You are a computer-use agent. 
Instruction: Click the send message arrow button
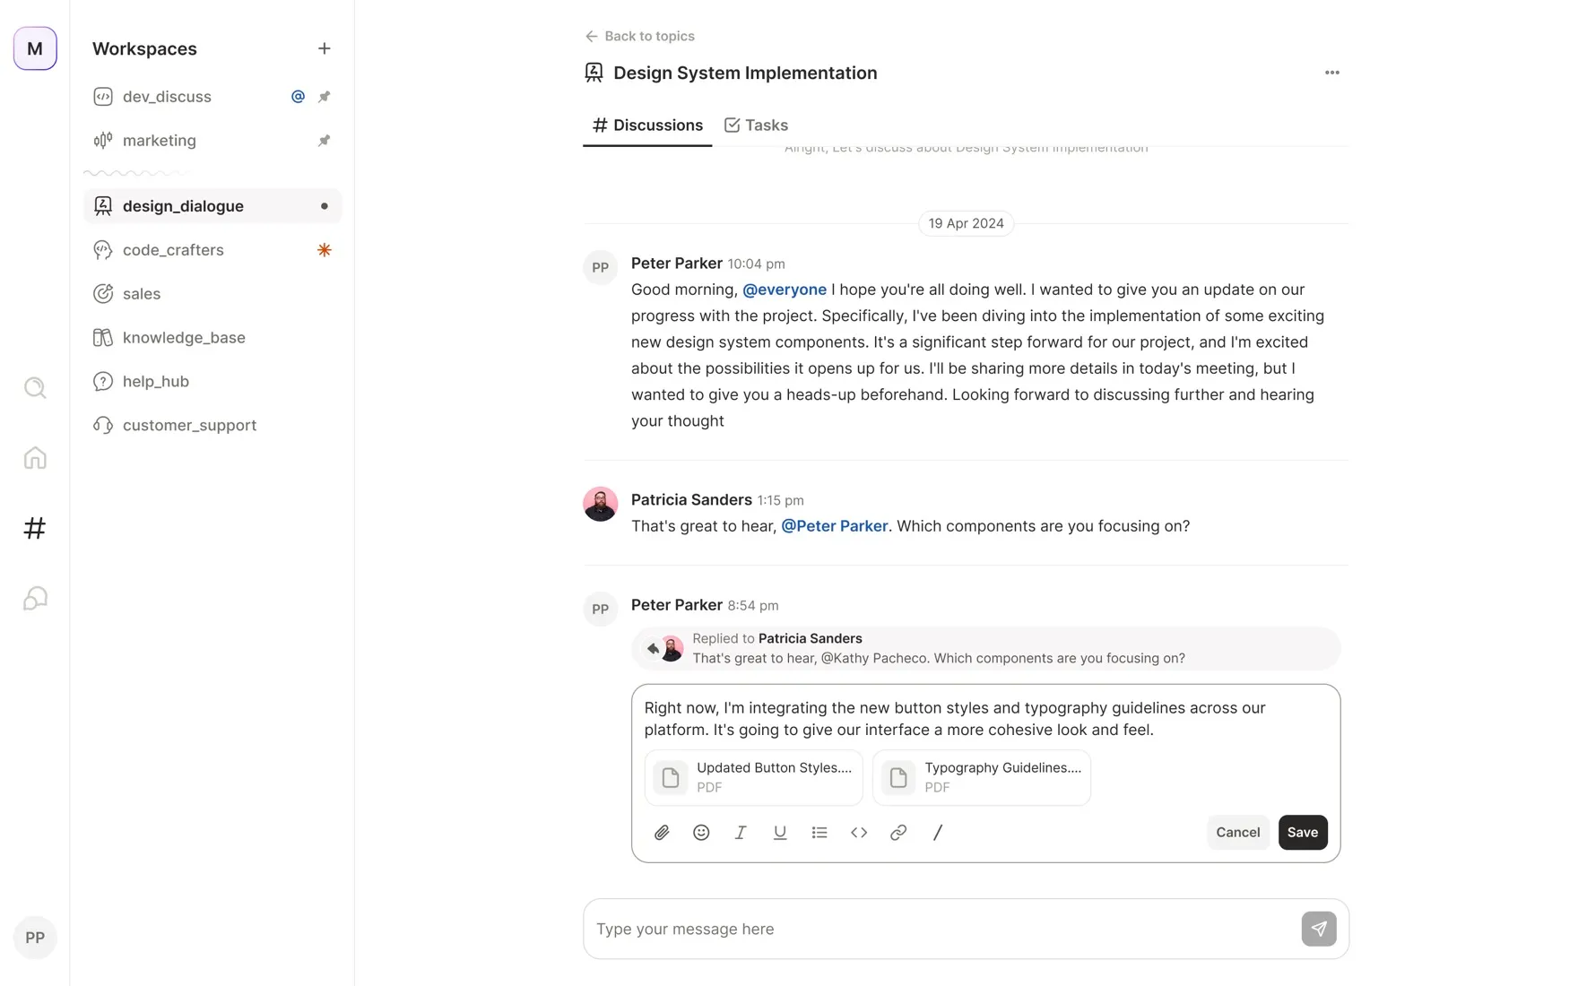1319,929
